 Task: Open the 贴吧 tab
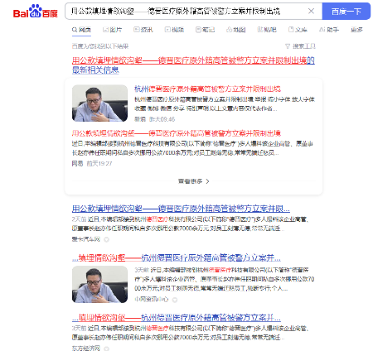(x=267, y=30)
